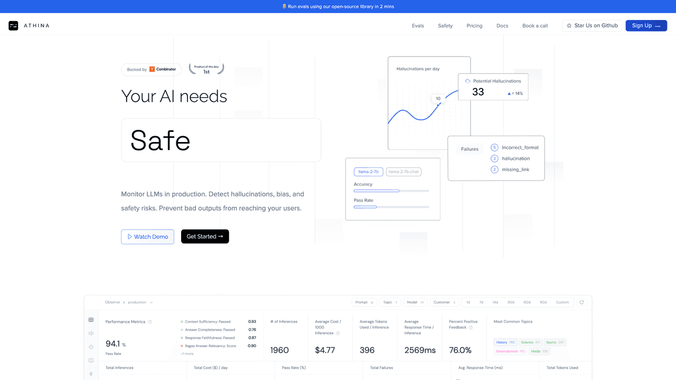Click the Athina logo icon
This screenshot has height=380, width=676.
pyautogui.click(x=13, y=25)
